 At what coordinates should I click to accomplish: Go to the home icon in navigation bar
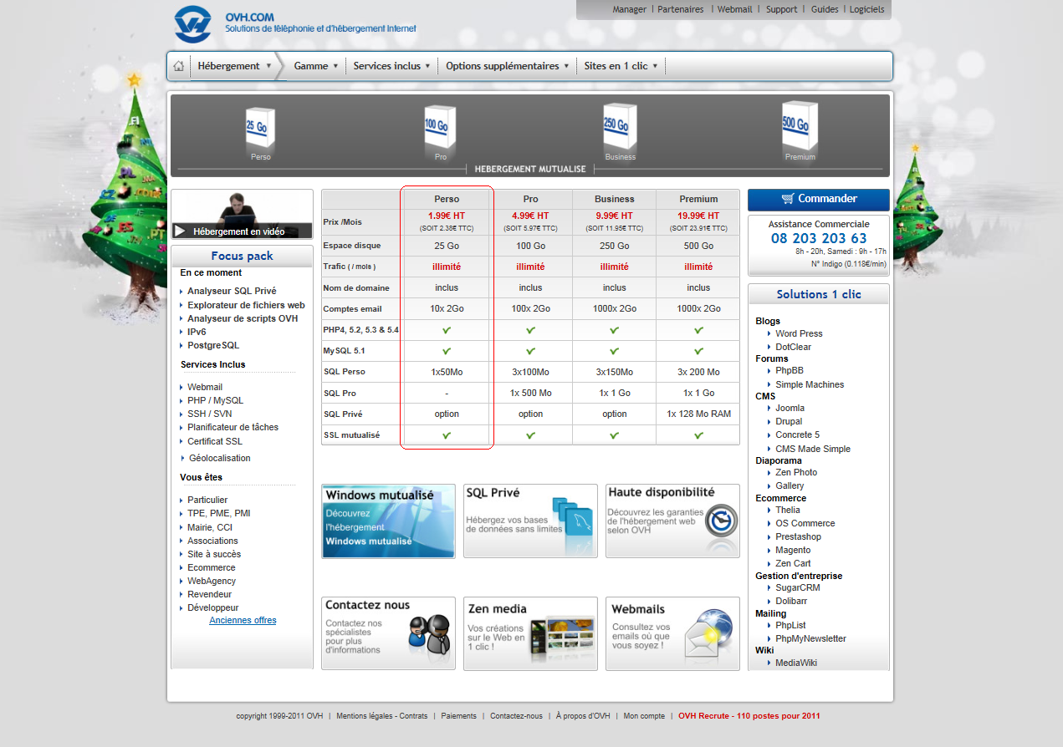pos(178,66)
